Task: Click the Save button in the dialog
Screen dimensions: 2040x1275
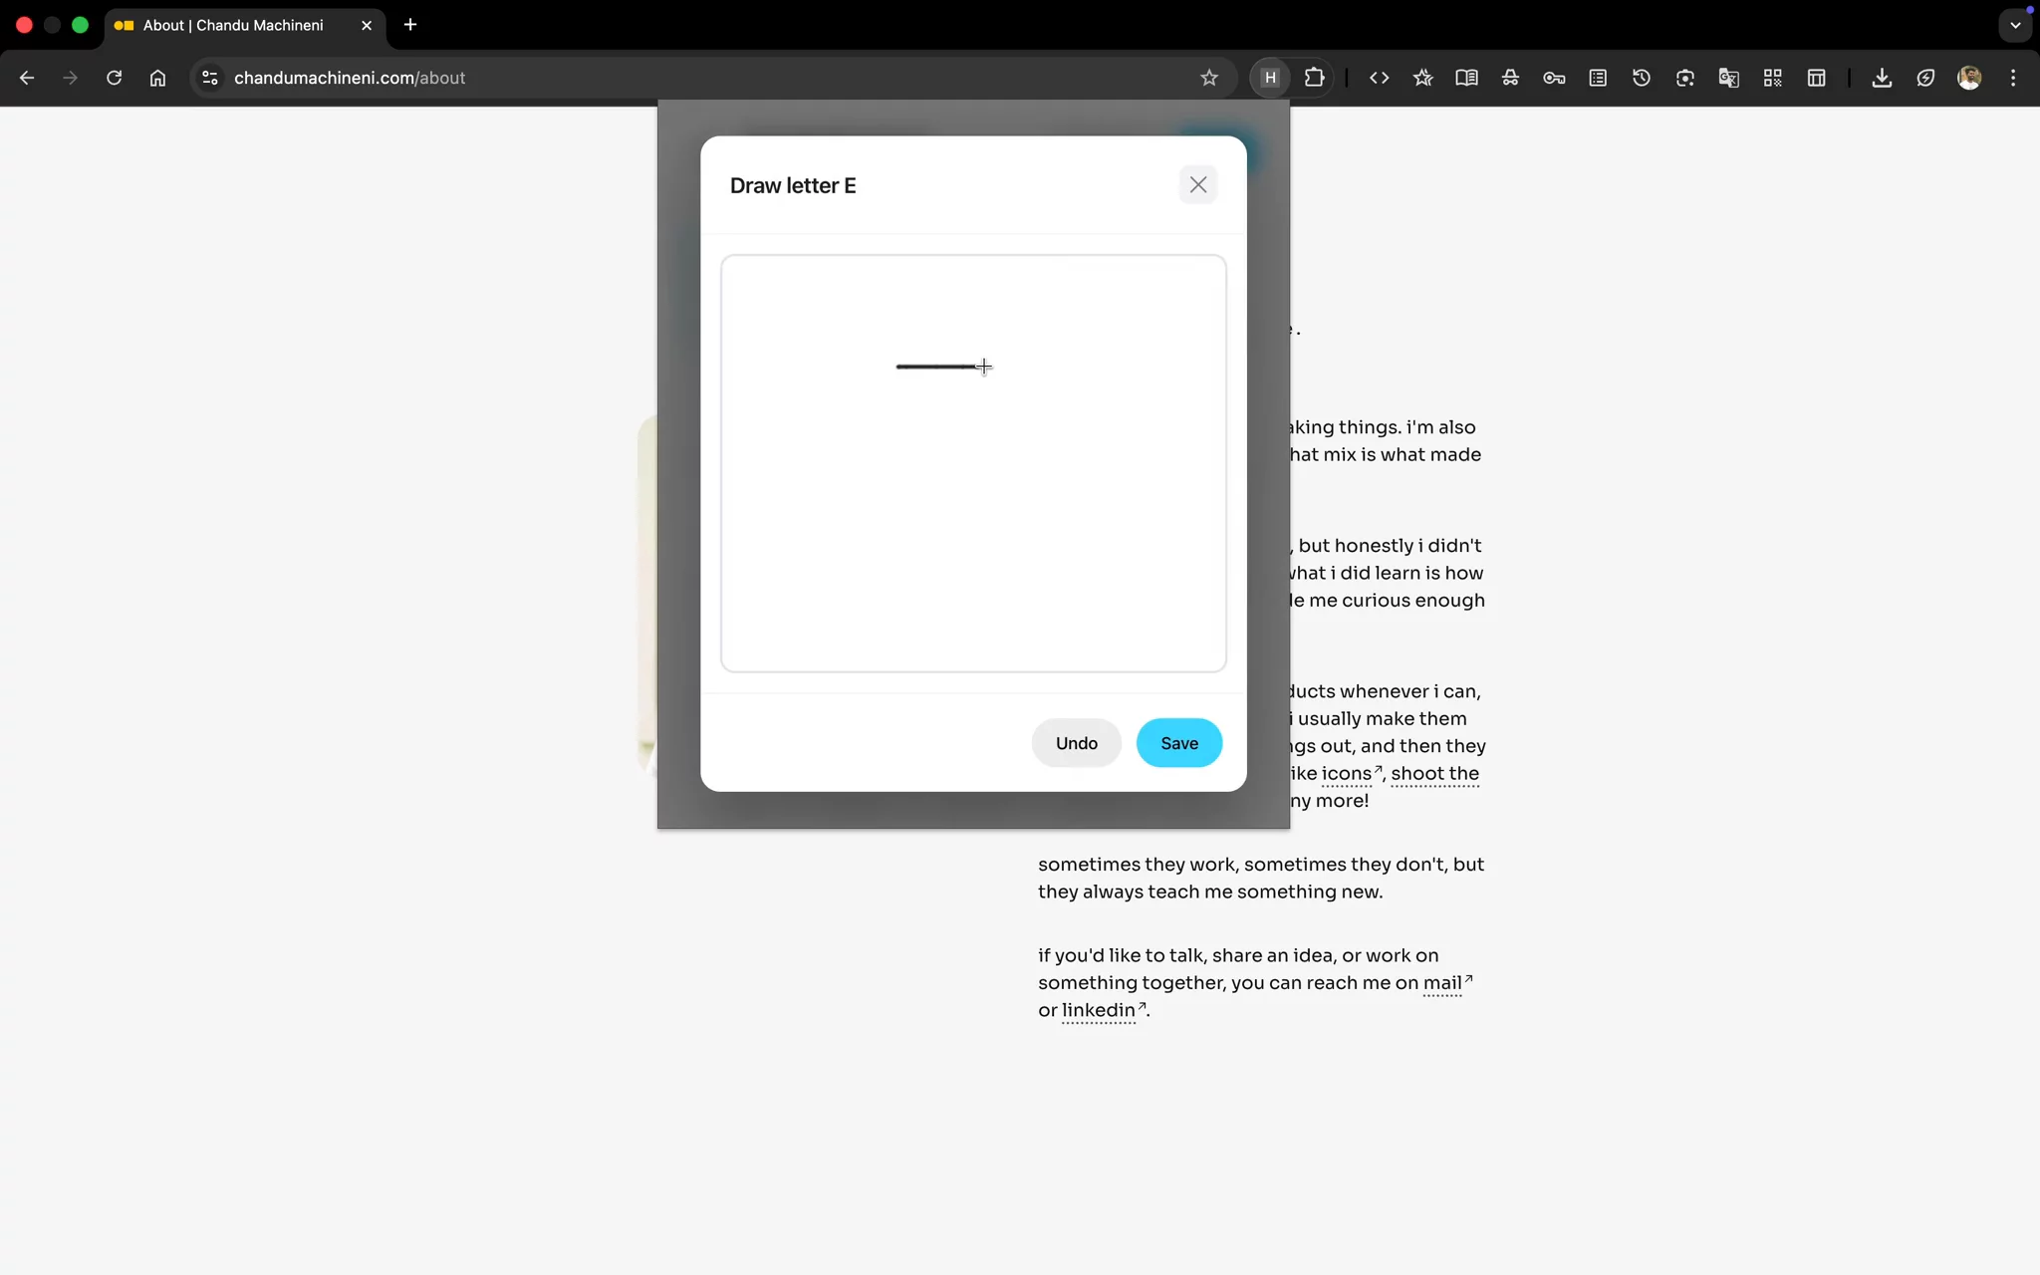Action: (1178, 743)
